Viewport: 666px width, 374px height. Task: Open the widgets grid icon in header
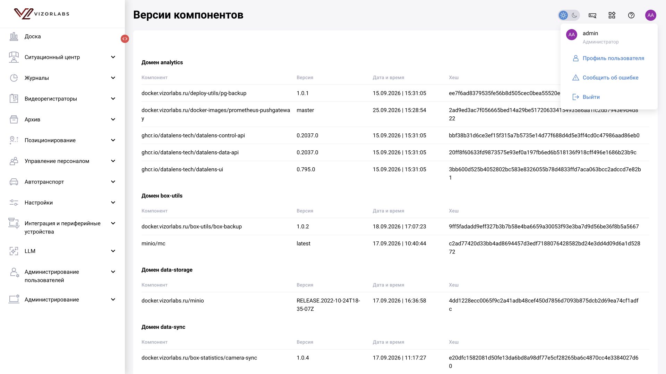pyautogui.click(x=612, y=15)
